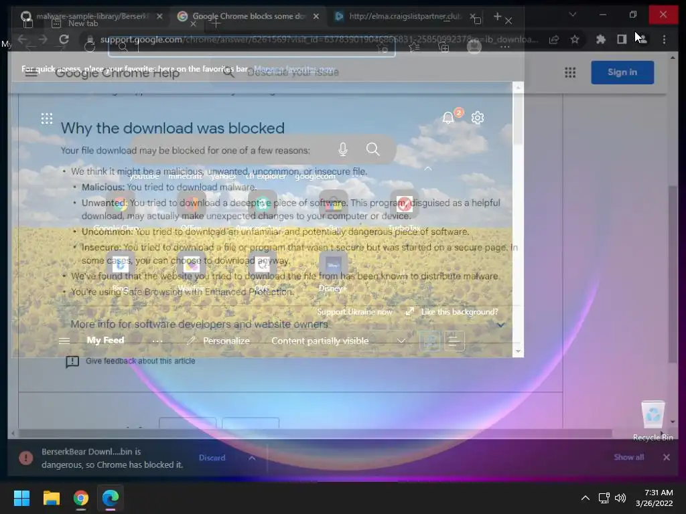Open the Google Chrome quick link tile
The height and width of the screenshot is (514, 686).
click(x=121, y=204)
